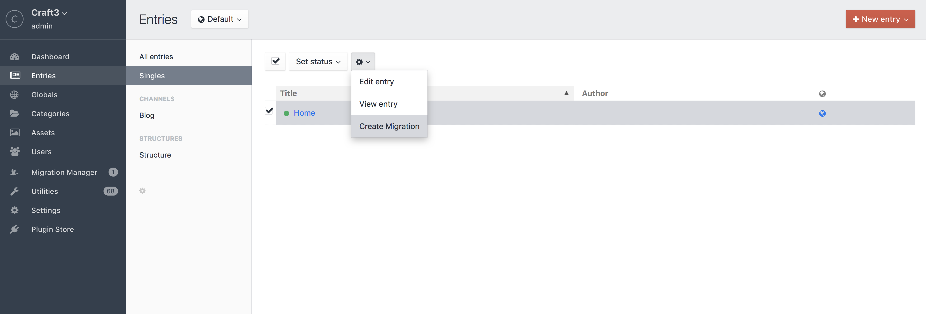The image size is (926, 314).
Task: Open the Craft3 account menu chevron
Action: (x=65, y=14)
